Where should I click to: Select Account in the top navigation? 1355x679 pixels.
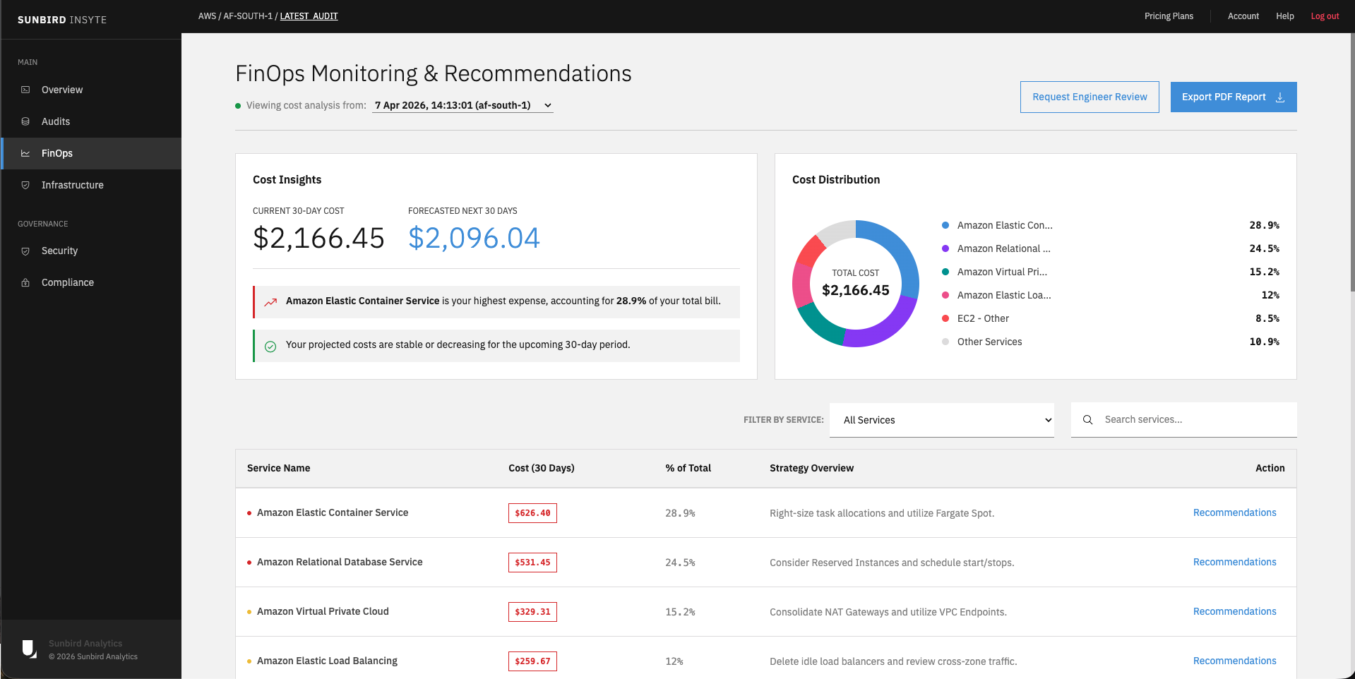point(1243,16)
